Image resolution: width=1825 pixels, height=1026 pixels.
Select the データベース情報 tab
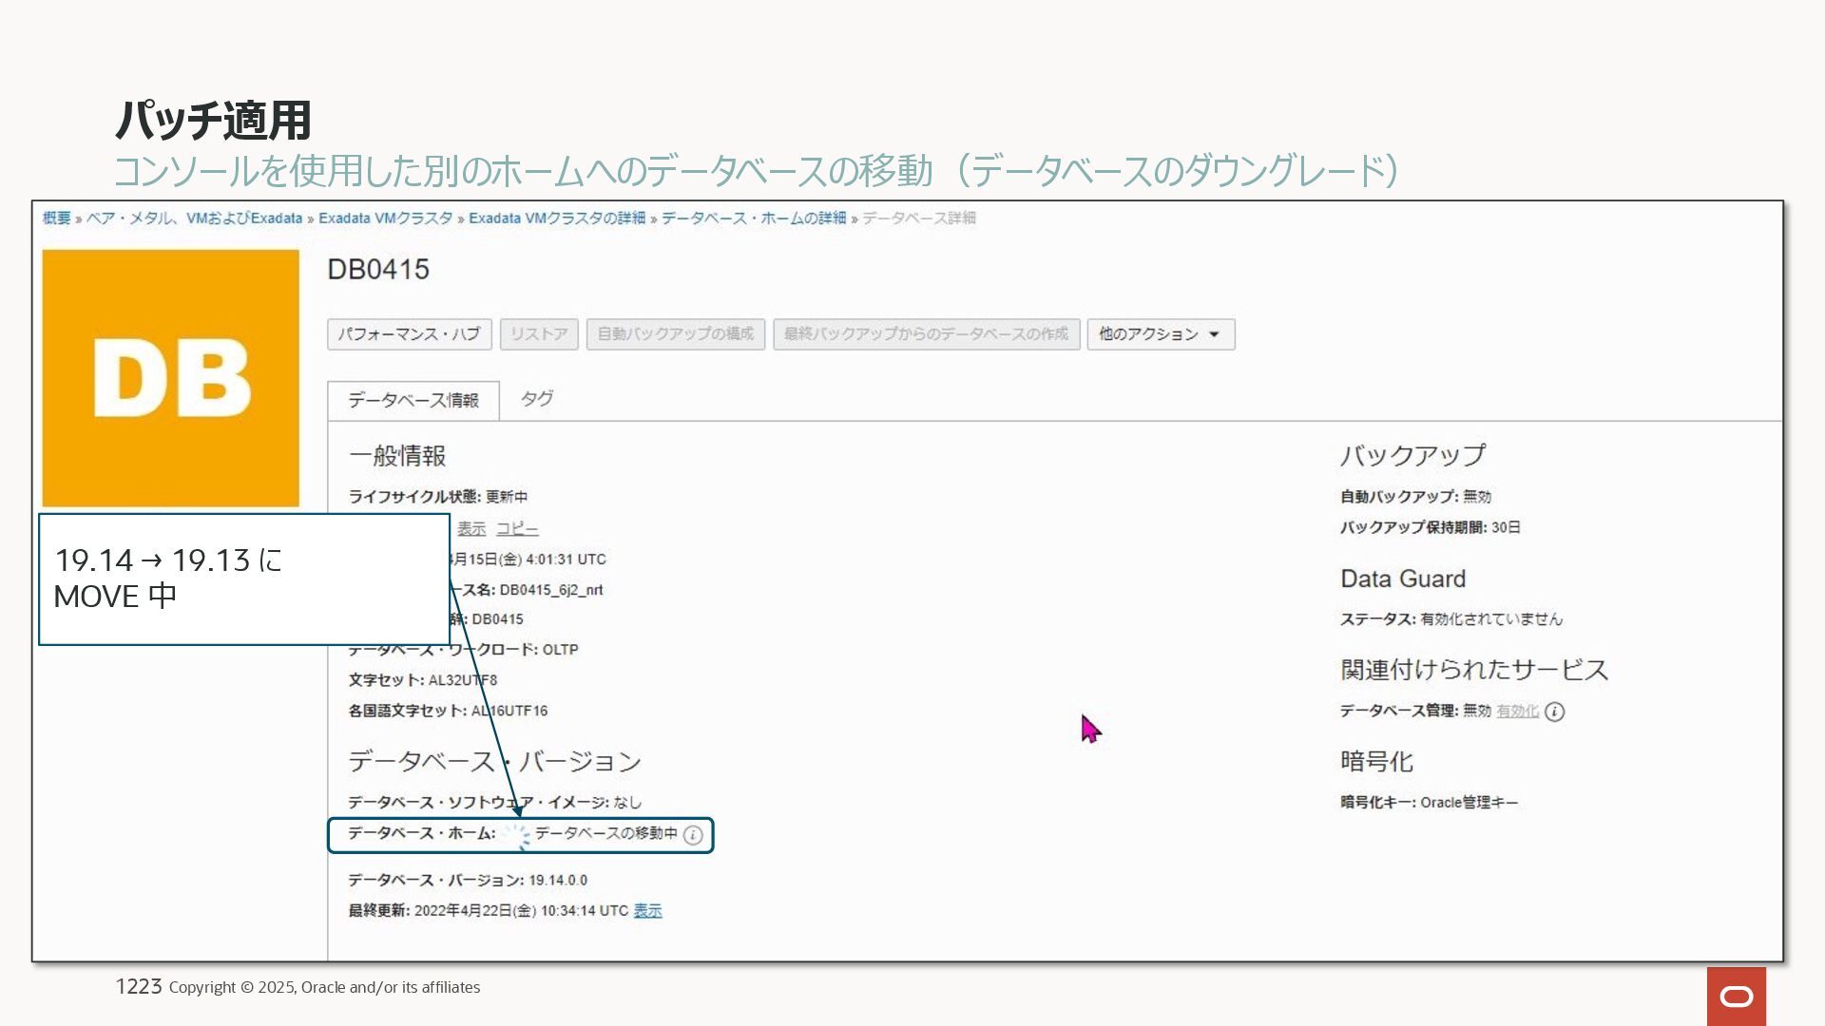tap(413, 401)
